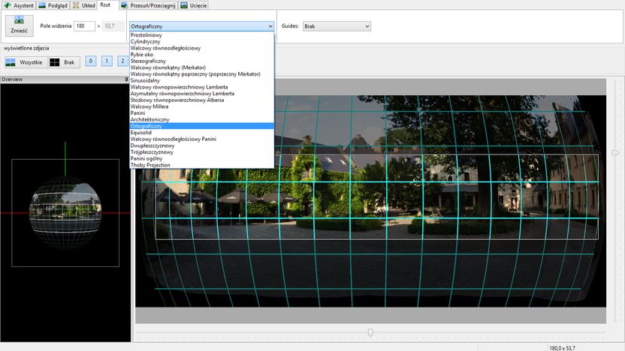Click the vertical field of view field 53,7
Viewport: 625px width, 351px height.
[113, 25]
